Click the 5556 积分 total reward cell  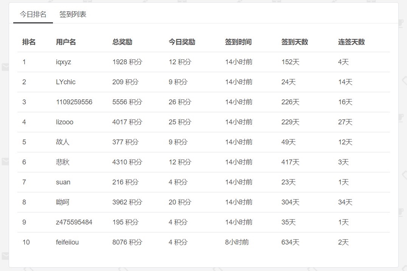click(127, 102)
